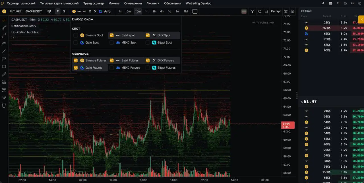Viewport: 364px width, 183px height.
Task: Uncheck Binance Futures exchange
Action: point(76,60)
